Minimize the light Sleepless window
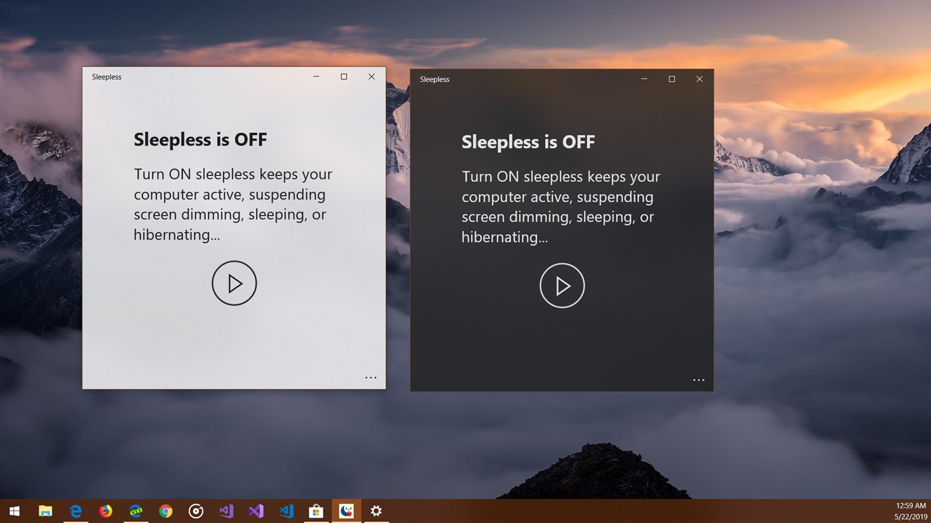931x523 pixels. click(316, 76)
